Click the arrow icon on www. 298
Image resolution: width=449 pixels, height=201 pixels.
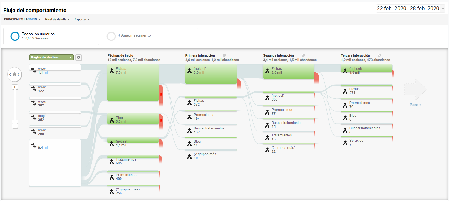pyautogui.click(x=34, y=132)
